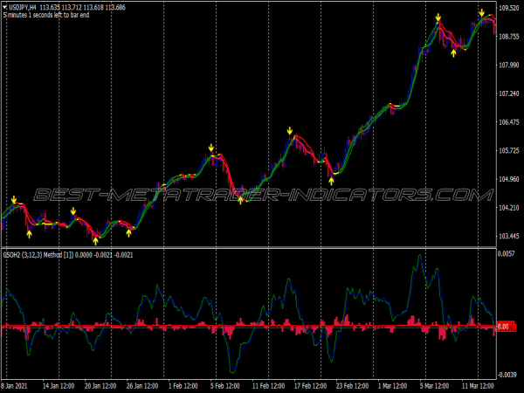Click the yellow down arrow above the 5 Mar peak

pos(438,17)
